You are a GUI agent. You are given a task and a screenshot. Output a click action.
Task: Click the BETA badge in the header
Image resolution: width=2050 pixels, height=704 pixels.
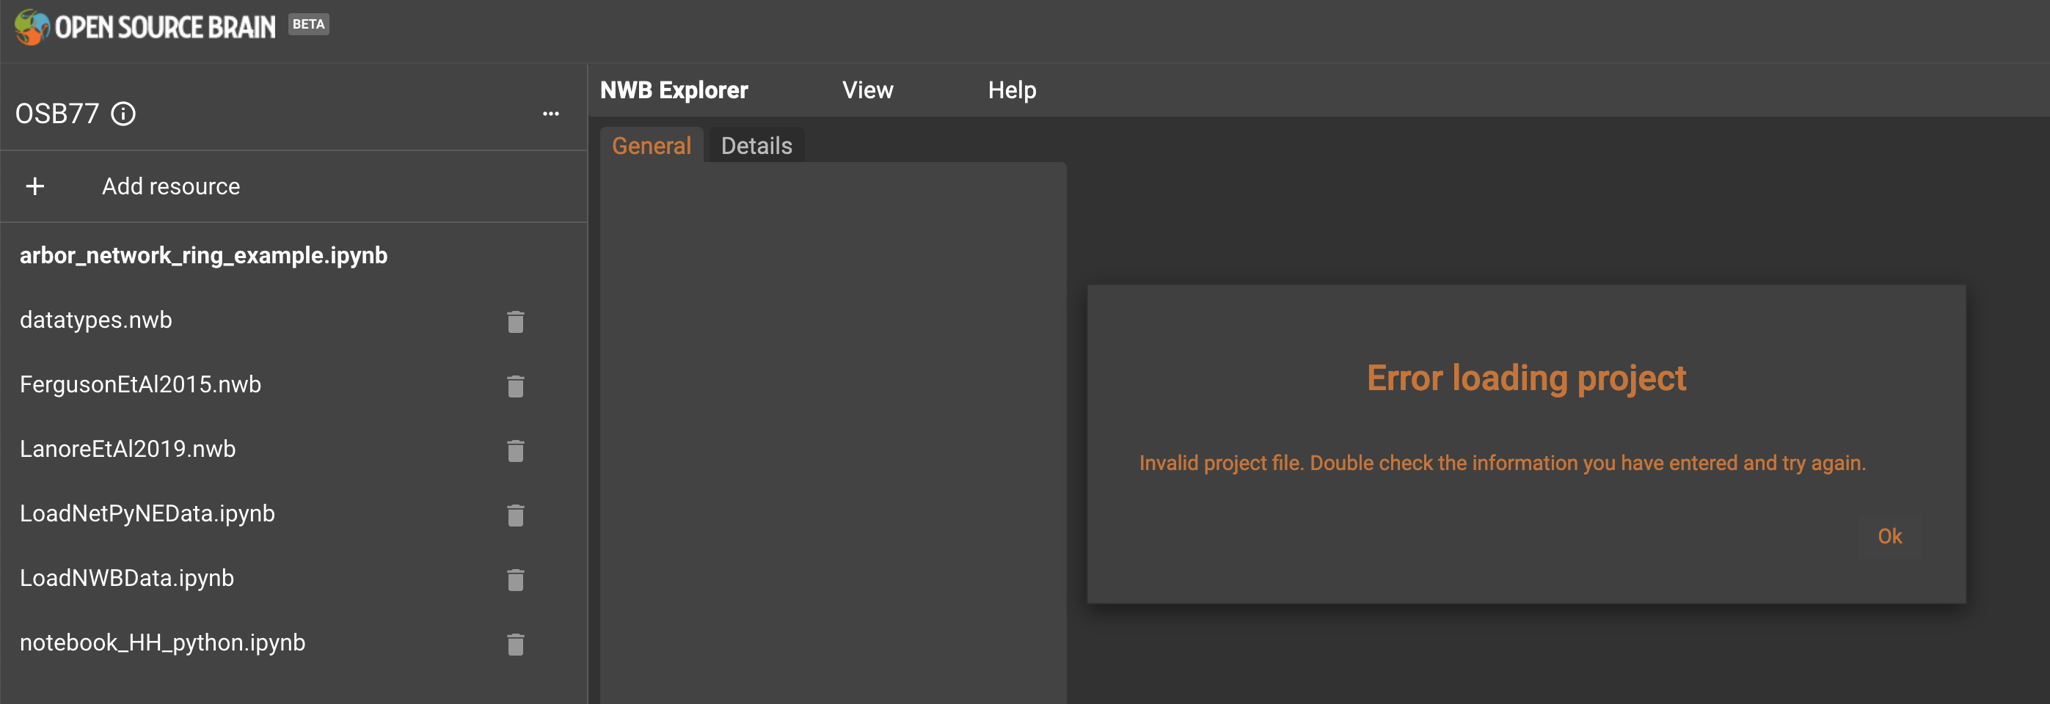click(x=309, y=24)
